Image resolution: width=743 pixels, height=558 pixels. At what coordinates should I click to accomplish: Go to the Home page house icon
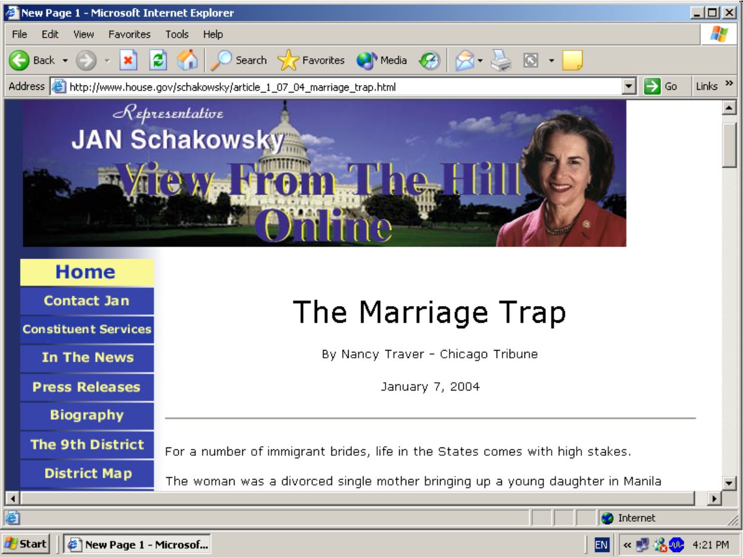(188, 60)
